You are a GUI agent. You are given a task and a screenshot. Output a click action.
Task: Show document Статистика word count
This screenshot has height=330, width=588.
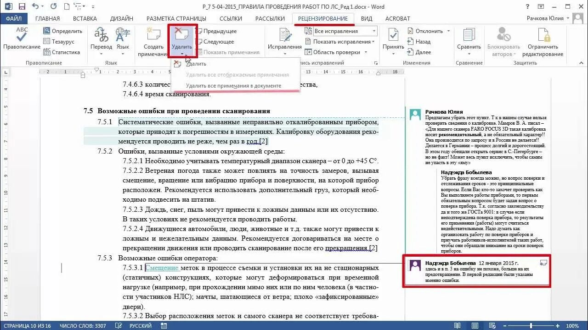(62, 52)
